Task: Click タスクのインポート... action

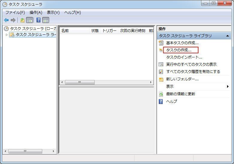Action: (x=184, y=57)
